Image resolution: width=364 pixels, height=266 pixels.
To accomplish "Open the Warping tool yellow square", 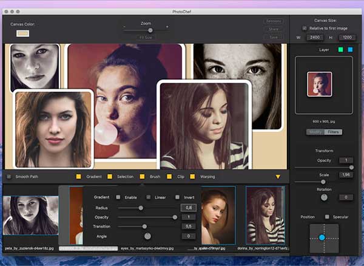I will pos(192,177).
